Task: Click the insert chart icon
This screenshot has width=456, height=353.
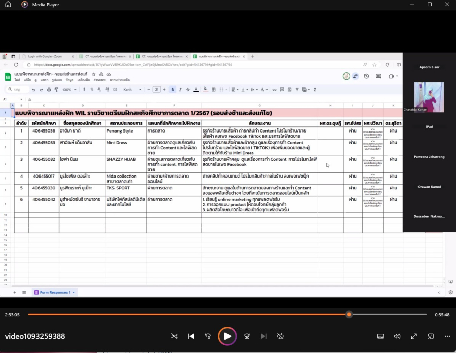Action: click(289, 90)
